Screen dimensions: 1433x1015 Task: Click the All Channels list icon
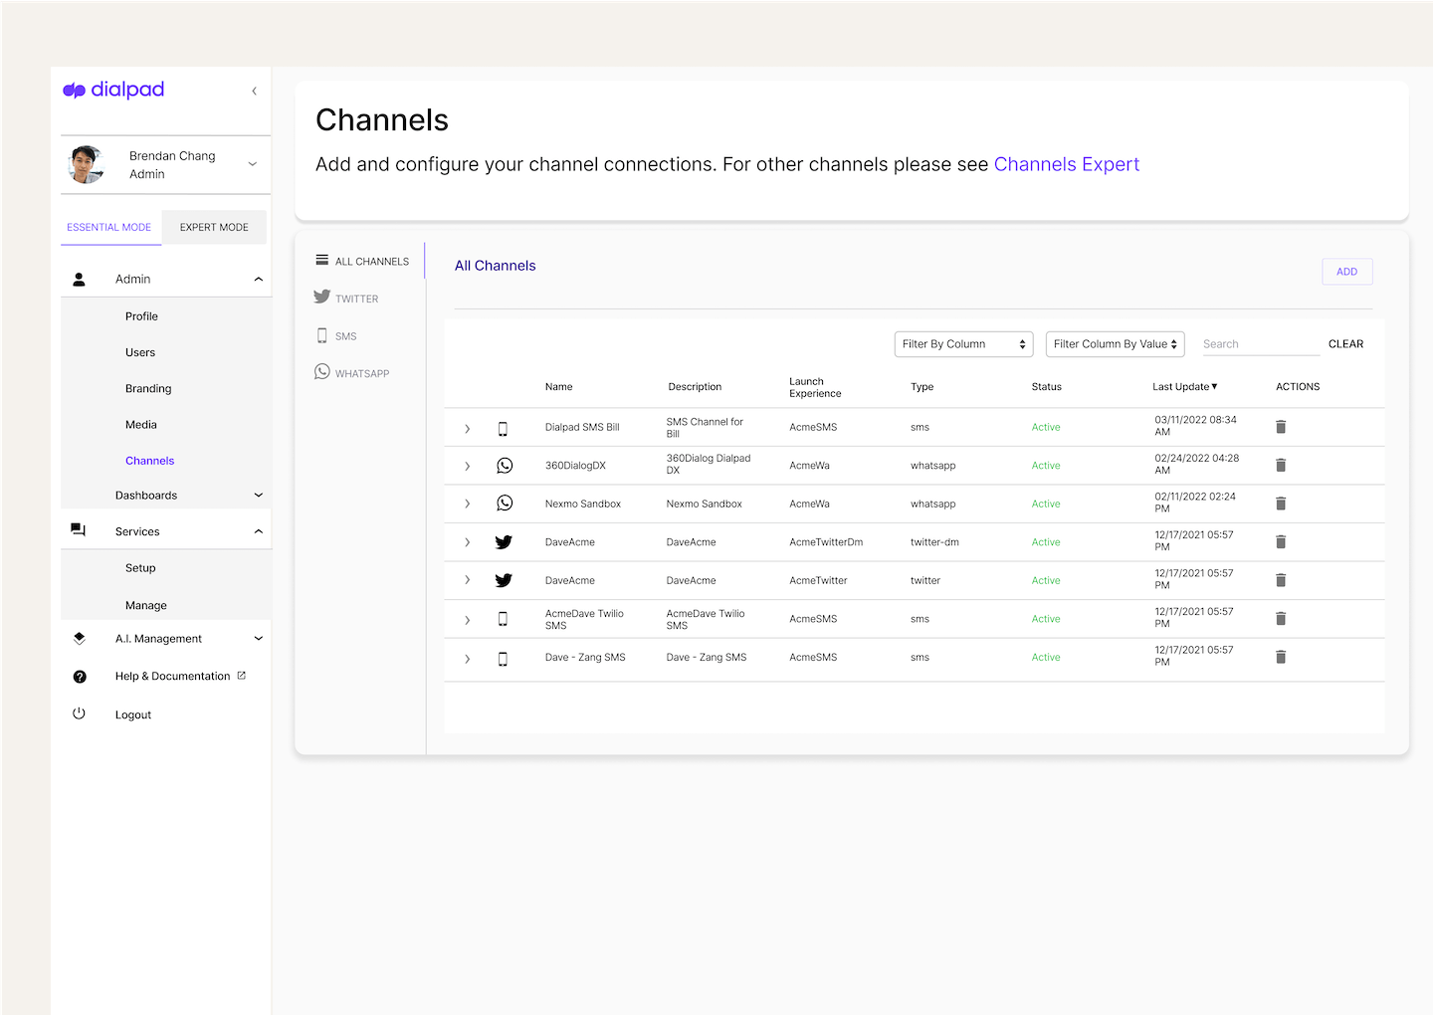click(x=321, y=259)
